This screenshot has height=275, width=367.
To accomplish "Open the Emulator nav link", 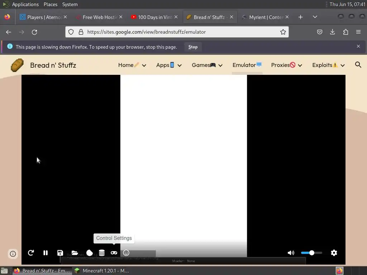I will (x=247, y=65).
